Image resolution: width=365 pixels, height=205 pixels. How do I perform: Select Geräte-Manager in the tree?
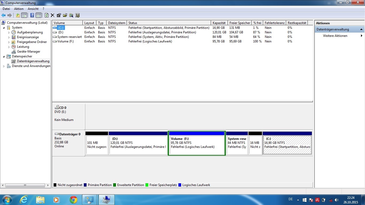coord(29,52)
